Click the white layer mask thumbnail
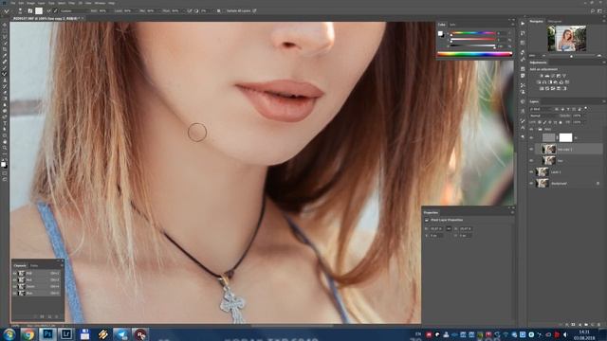 565,137
